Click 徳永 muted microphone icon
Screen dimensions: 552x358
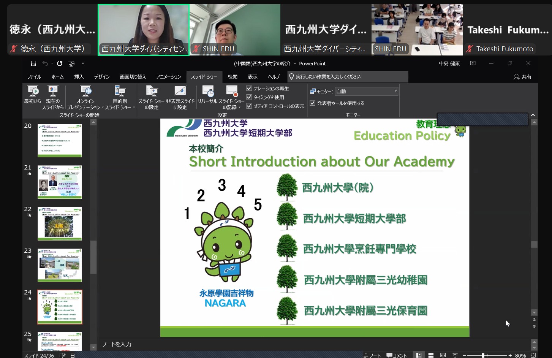pos(14,49)
